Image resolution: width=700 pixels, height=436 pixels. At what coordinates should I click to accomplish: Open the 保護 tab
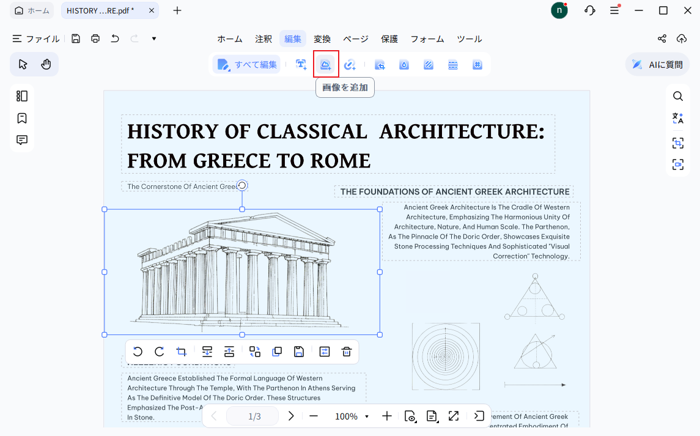pyautogui.click(x=389, y=39)
